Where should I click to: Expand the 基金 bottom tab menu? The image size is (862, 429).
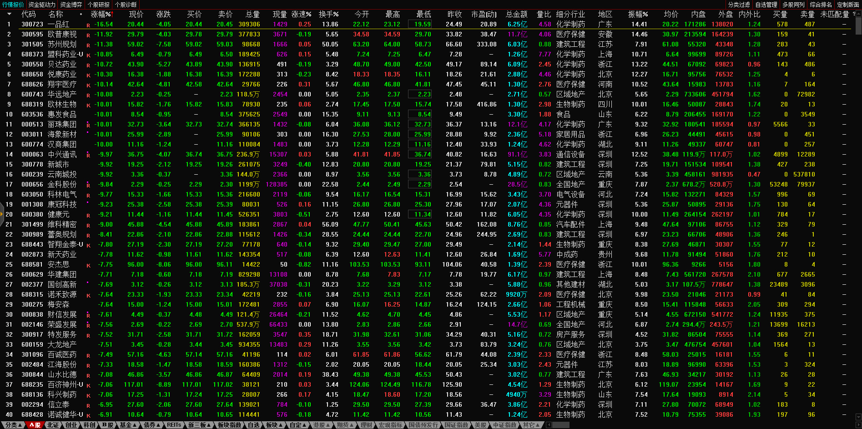point(128,425)
